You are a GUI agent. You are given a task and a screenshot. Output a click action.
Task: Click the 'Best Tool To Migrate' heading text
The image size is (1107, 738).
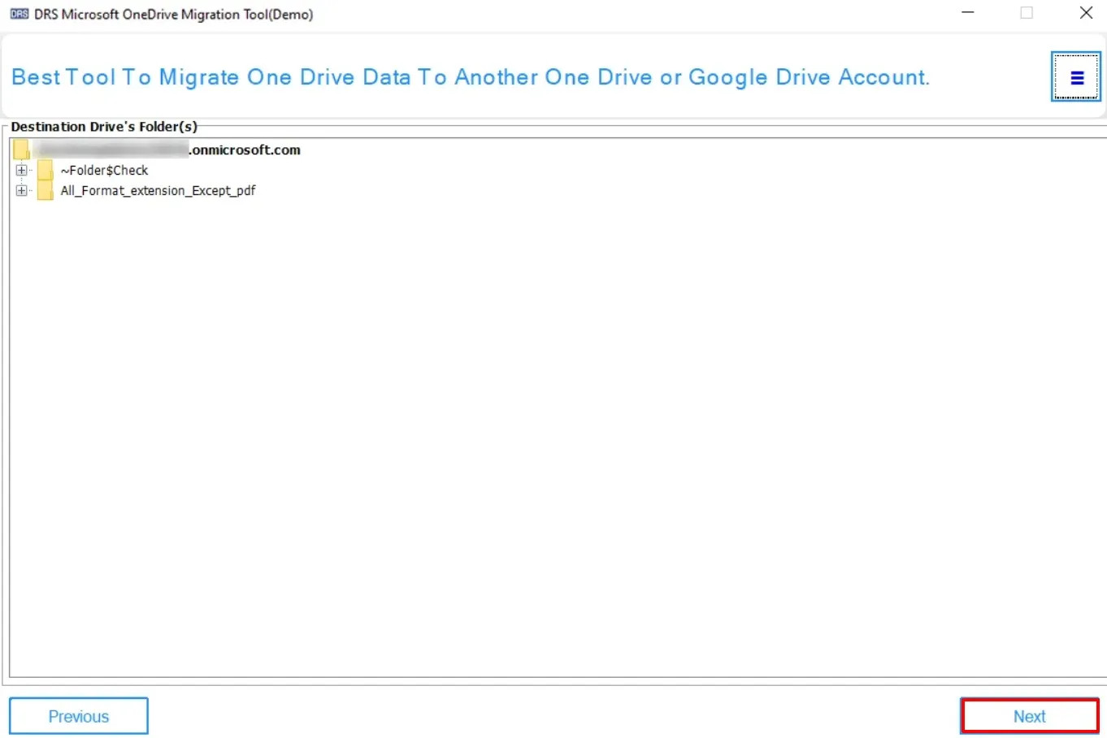coord(470,77)
